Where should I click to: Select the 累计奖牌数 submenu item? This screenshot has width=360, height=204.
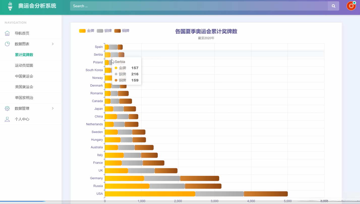[x=24, y=55]
